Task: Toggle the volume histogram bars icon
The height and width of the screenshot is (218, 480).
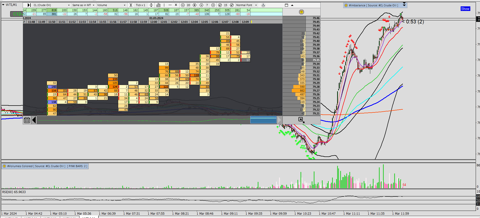Action: [x=158, y=5]
